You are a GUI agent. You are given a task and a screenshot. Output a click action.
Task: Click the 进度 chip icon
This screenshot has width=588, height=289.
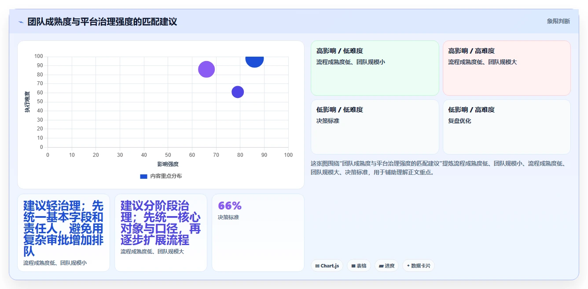(x=381, y=266)
